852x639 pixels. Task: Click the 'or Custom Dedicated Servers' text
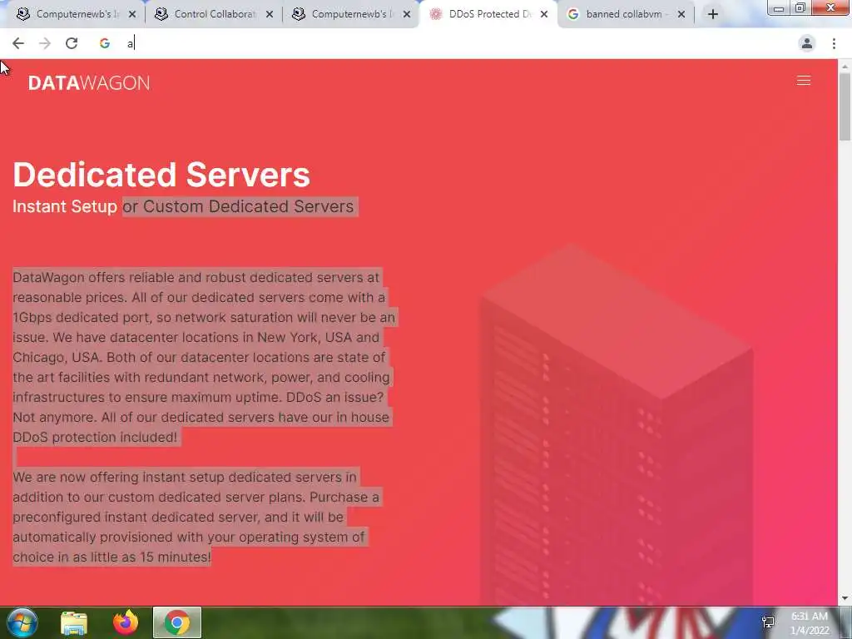click(x=239, y=206)
